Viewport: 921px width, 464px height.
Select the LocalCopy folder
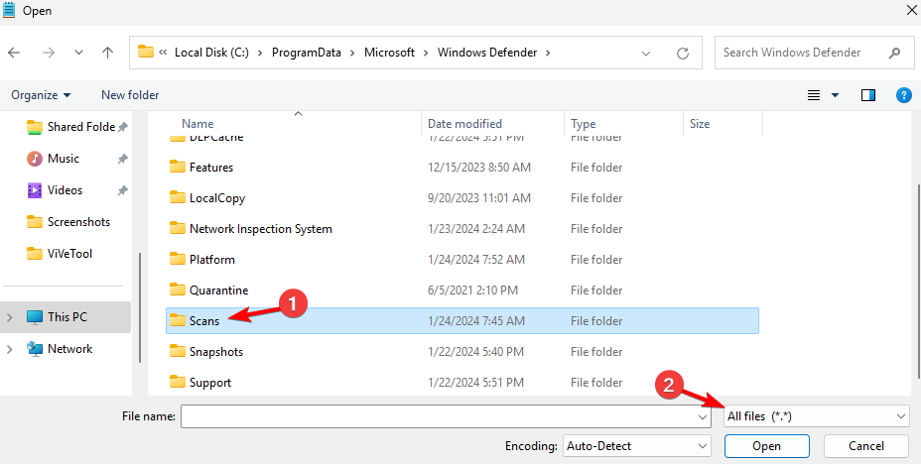pyautogui.click(x=462, y=198)
